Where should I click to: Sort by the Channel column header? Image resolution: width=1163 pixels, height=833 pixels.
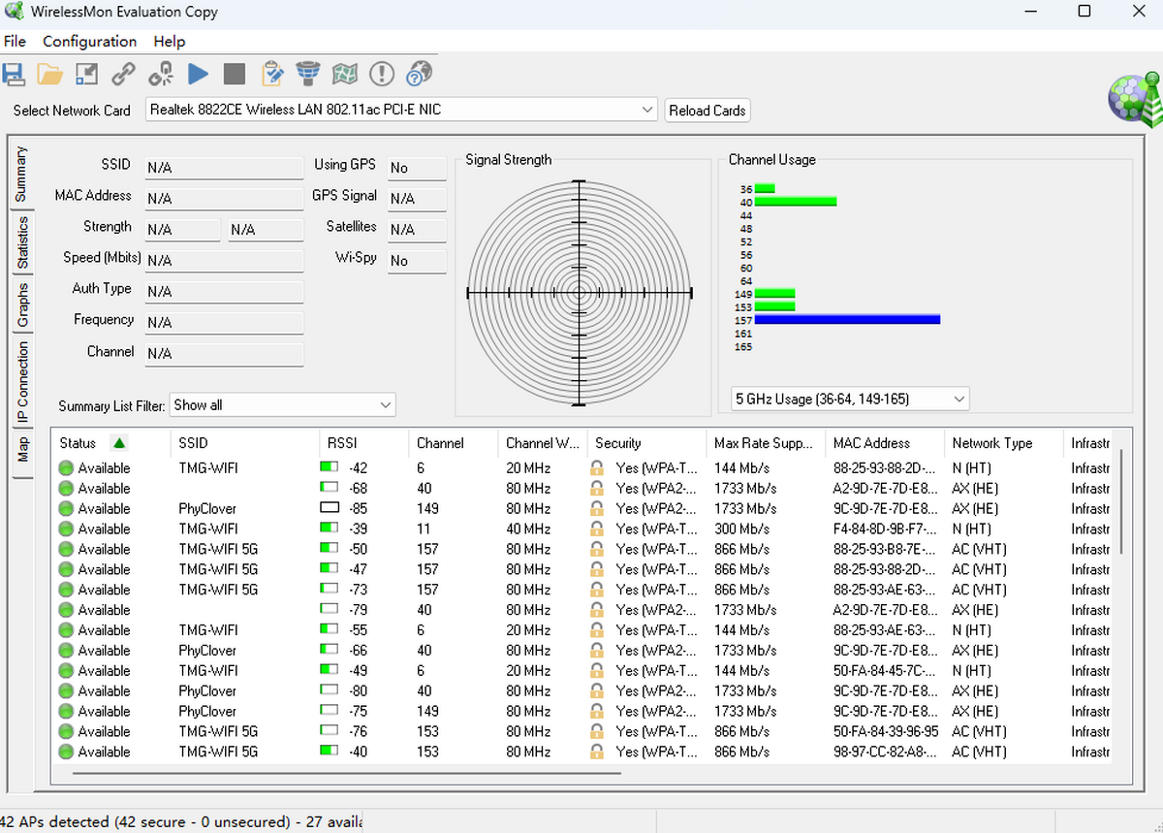tap(454, 443)
